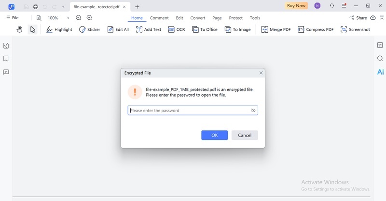The image size is (386, 201).
Task: Open a new tab with plus button
Action: pos(137,7)
